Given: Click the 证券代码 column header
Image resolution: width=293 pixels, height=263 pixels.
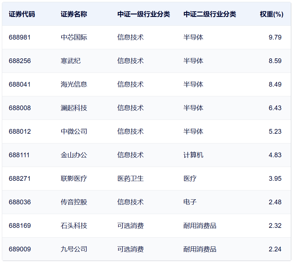Looking at the screenshot, I should click(22, 14).
